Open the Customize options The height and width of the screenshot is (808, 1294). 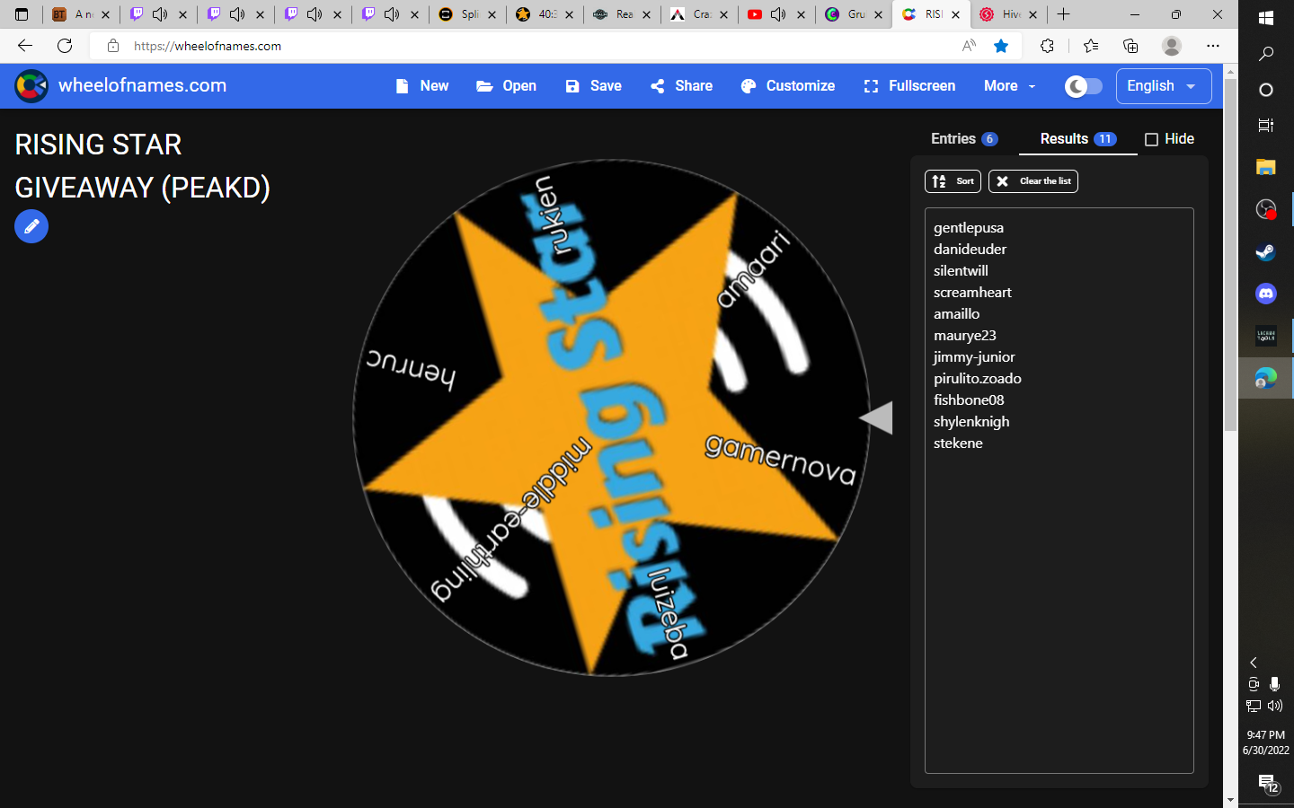pyautogui.click(x=788, y=86)
